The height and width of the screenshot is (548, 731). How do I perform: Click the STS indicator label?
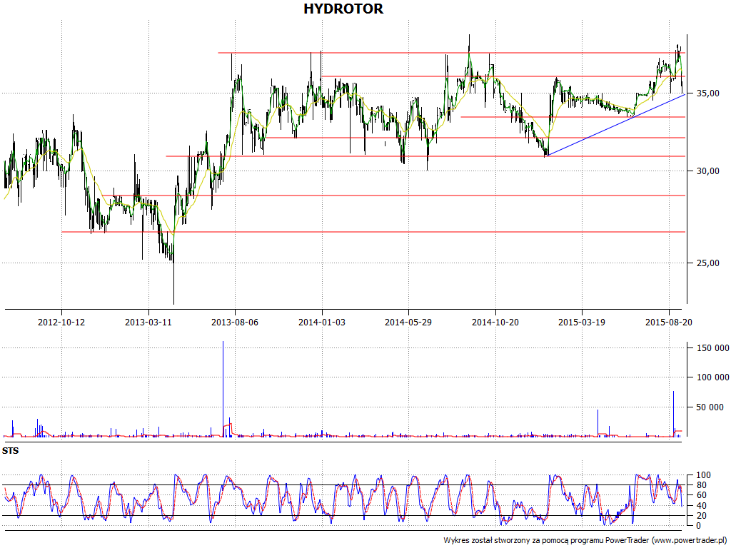[10, 451]
